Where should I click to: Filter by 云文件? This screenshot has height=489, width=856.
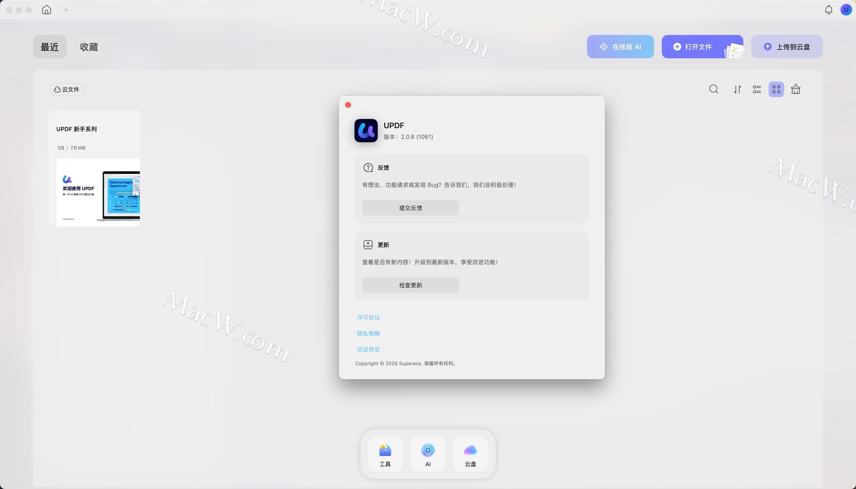(67, 90)
